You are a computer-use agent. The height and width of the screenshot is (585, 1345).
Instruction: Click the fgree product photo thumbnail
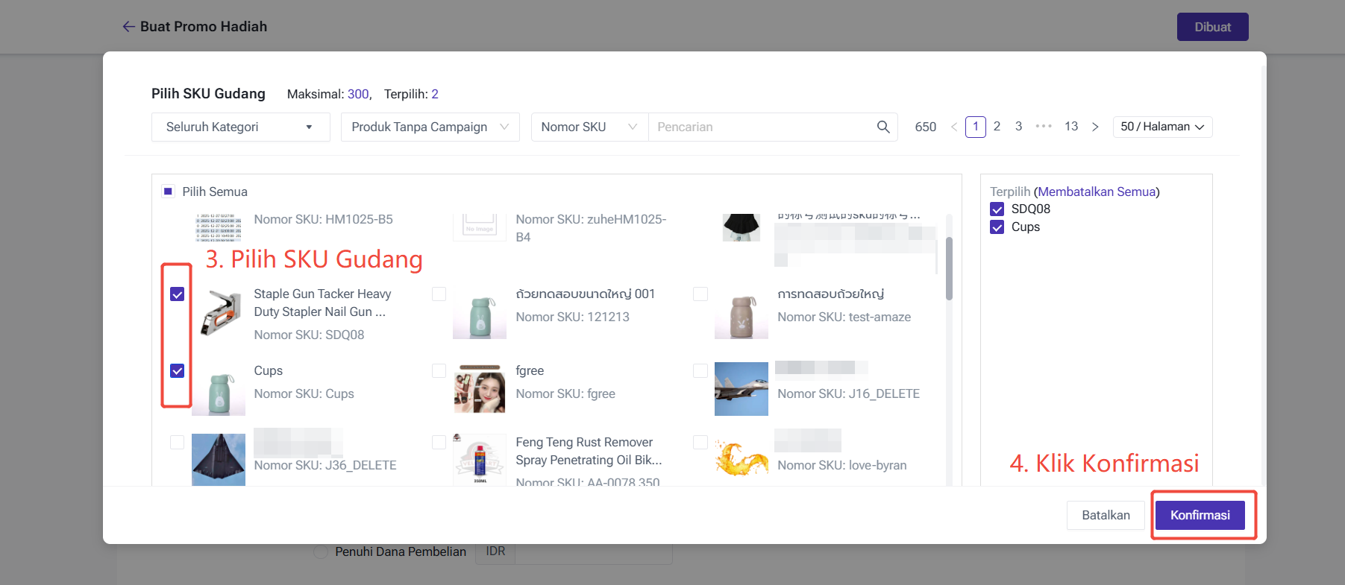click(480, 388)
